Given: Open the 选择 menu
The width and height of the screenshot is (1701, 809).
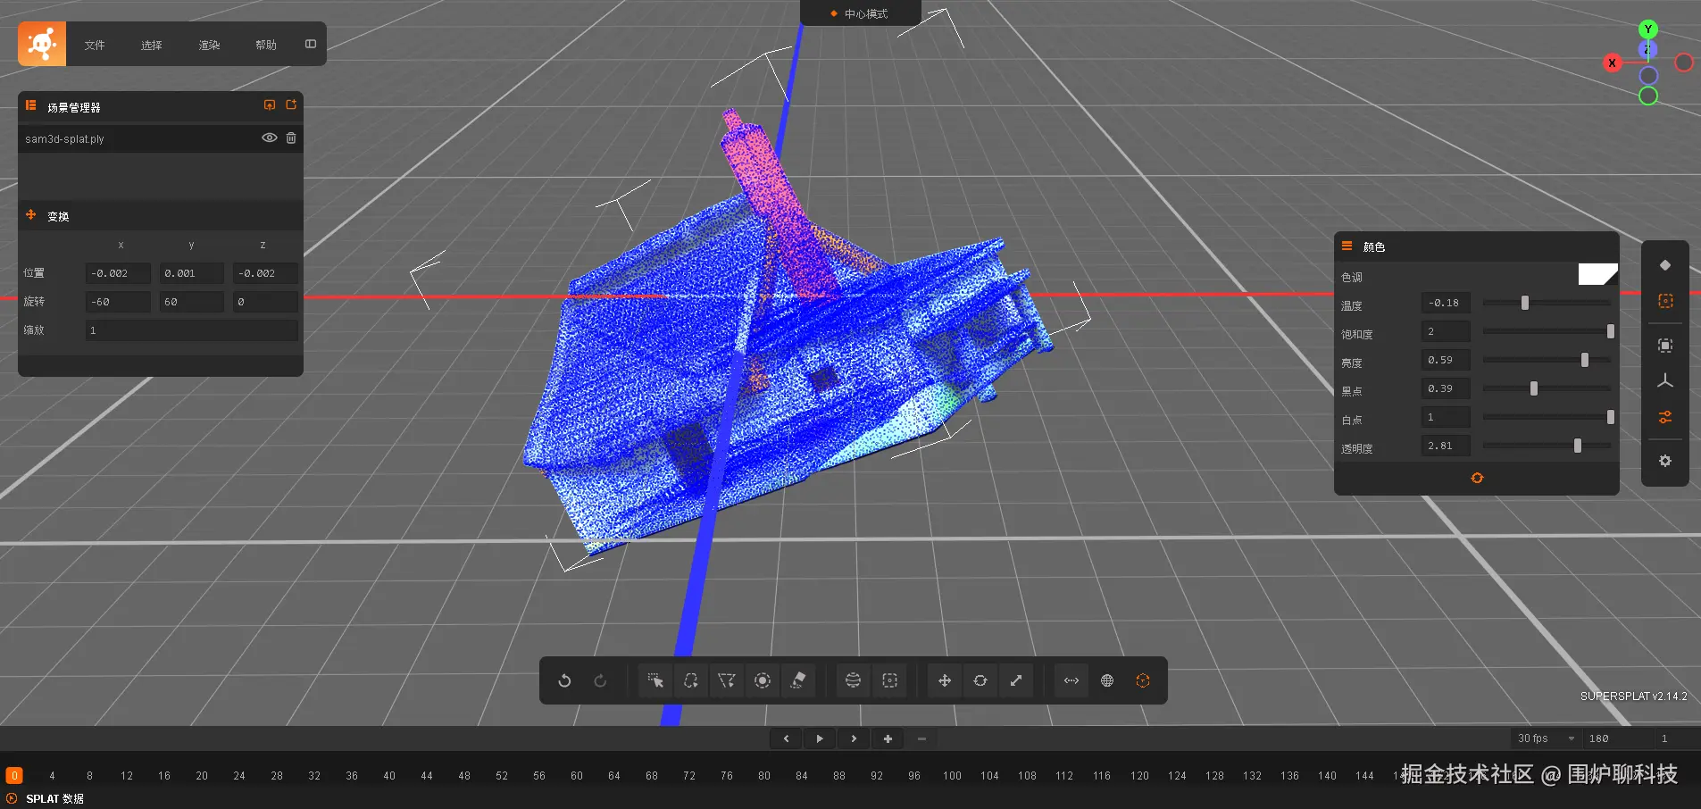Looking at the screenshot, I should (152, 45).
